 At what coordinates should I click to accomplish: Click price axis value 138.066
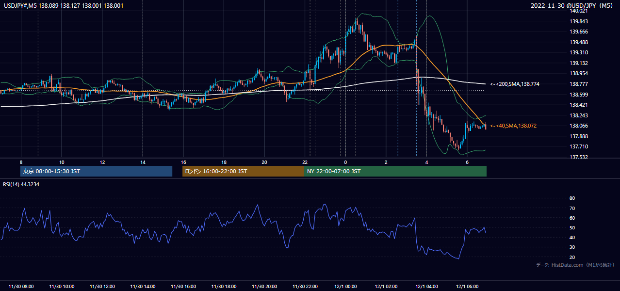point(578,126)
